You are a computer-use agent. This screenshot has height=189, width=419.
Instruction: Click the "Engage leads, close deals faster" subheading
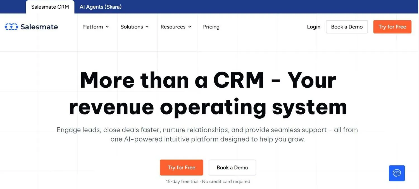pyautogui.click(x=207, y=134)
